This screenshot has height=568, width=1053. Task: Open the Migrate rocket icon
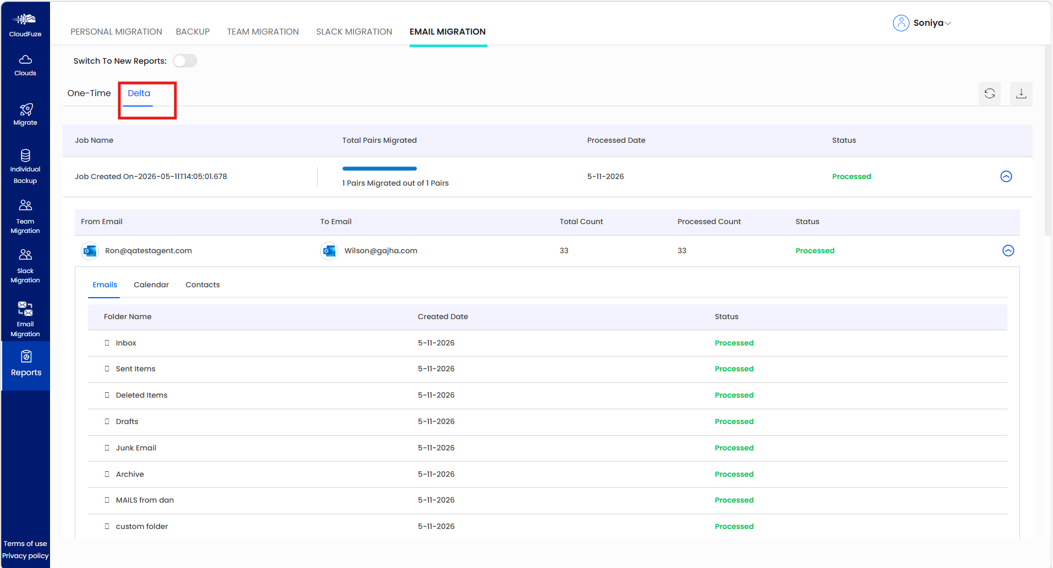[x=25, y=109]
